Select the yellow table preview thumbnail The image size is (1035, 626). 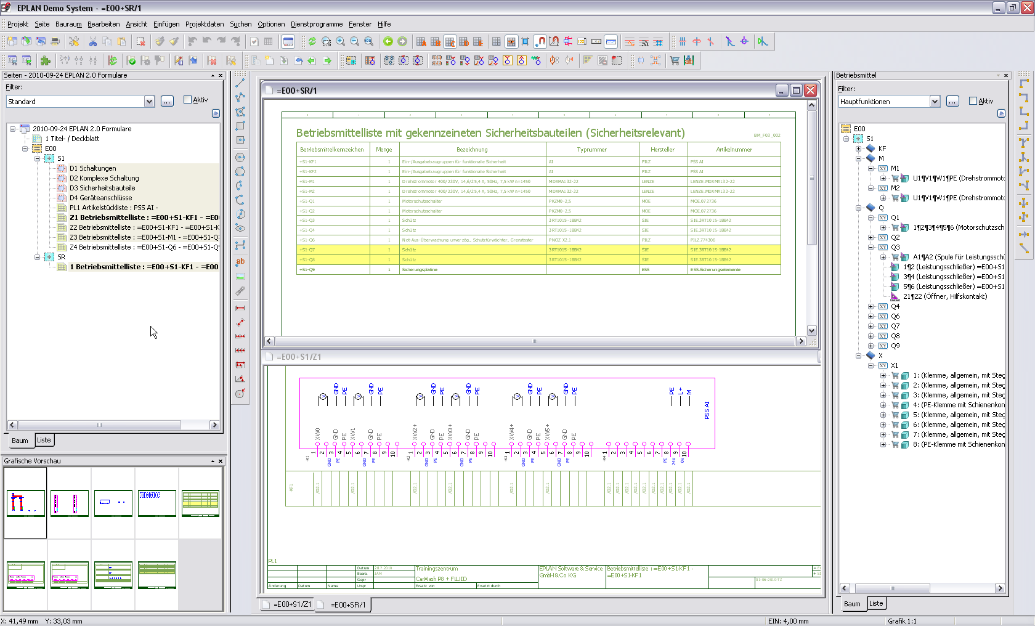tap(200, 503)
